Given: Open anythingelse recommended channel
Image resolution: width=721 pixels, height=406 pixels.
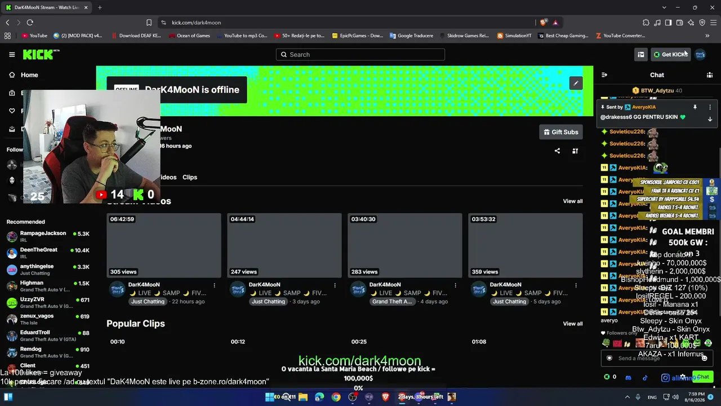Looking at the screenshot, I should click(x=48, y=270).
